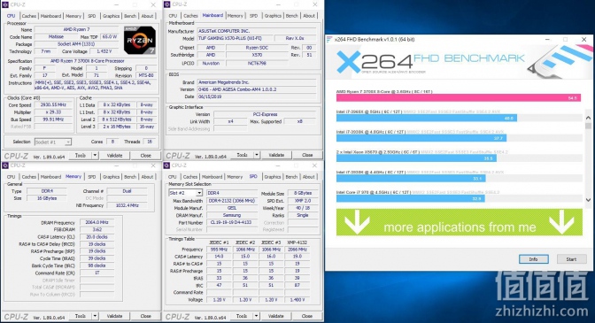Open the Graphics tab in the Memory window
Image resolution: width=595 pixels, height=323 pixels.
(111, 177)
